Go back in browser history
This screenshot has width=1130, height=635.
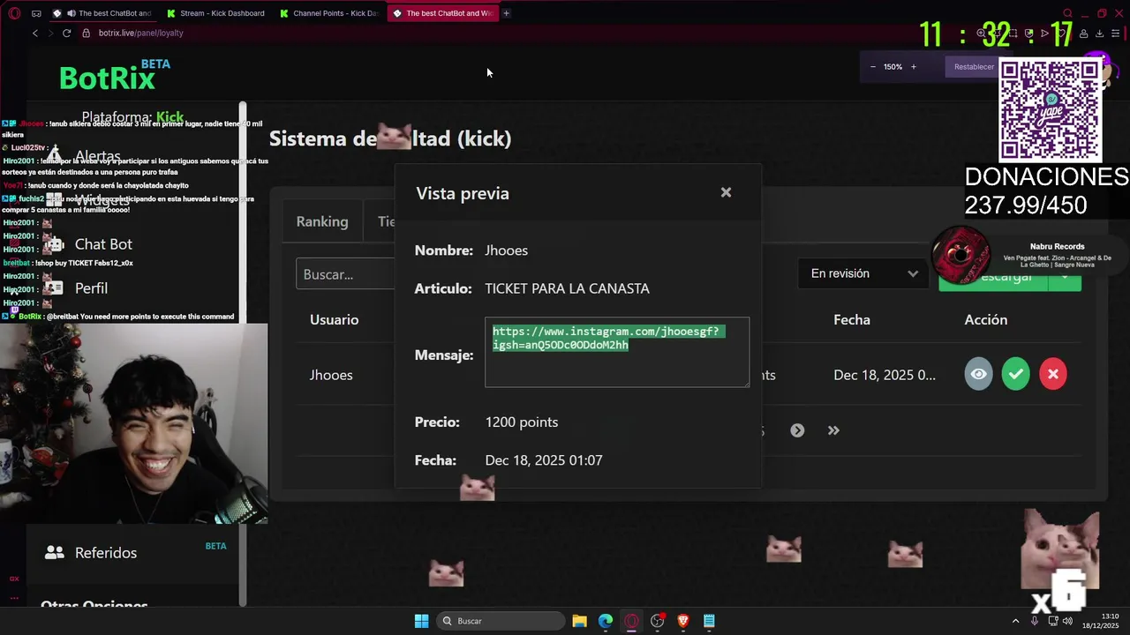[x=35, y=33]
